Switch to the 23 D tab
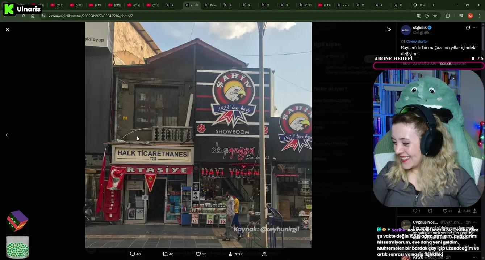Image resolution: width=485 pixels, height=260 pixels. pos(306,5)
